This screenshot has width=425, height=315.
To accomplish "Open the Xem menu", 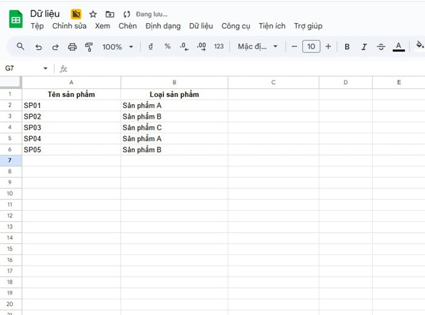I will click(103, 26).
